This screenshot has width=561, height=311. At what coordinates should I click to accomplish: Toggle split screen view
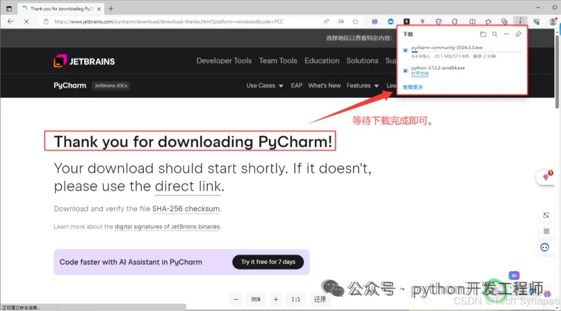472,21
